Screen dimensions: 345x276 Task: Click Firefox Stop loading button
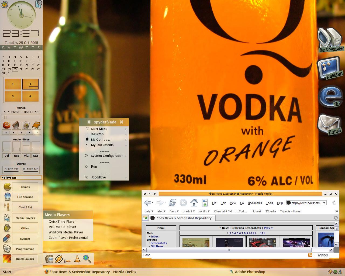[183, 203]
